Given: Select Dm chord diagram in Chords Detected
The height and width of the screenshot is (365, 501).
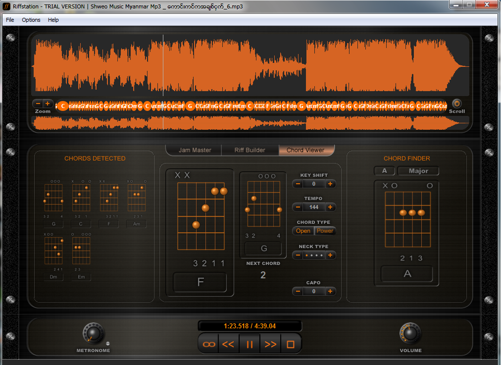Looking at the screenshot, I should pos(53,251).
